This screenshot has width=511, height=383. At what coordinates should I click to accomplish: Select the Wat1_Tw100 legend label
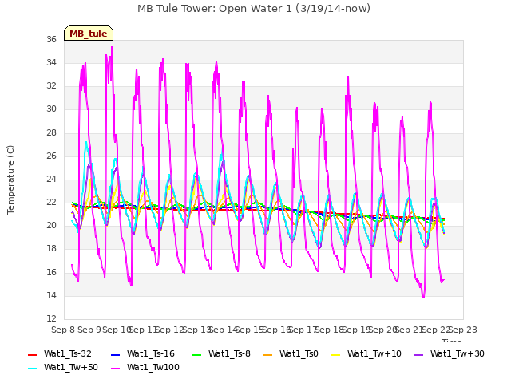(x=153, y=368)
